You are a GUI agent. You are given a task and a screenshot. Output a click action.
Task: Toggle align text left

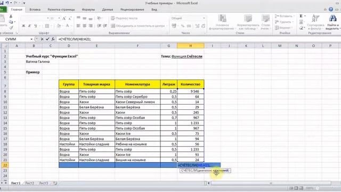(x=78, y=26)
